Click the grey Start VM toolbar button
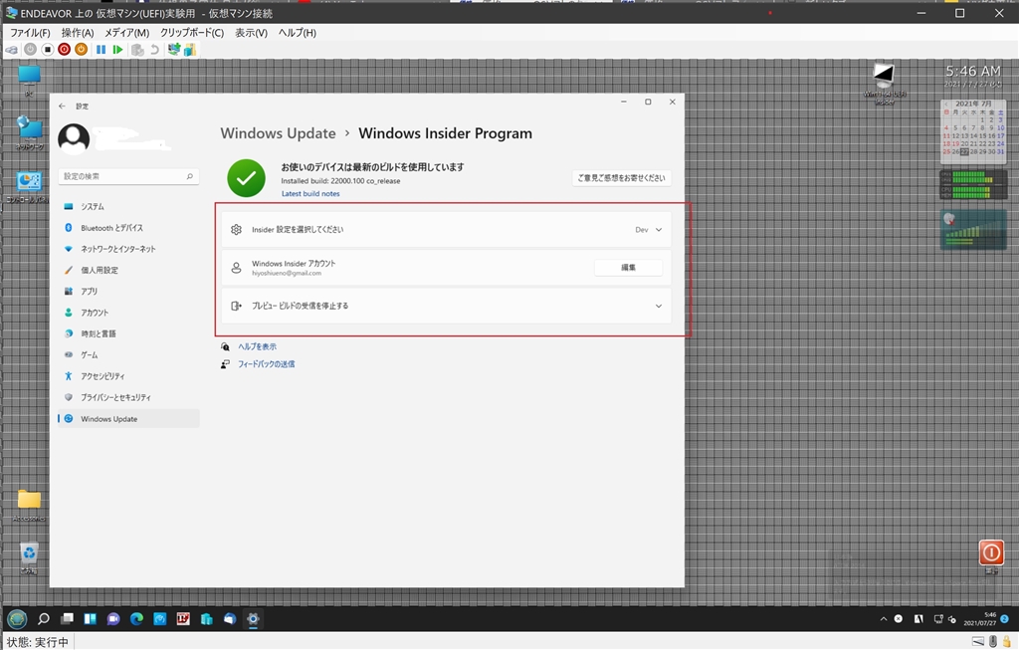This screenshot has height=650, width=1019. click(30, 50)
